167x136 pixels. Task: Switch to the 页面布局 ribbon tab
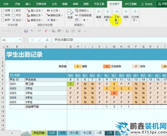(x=41, y=4)
